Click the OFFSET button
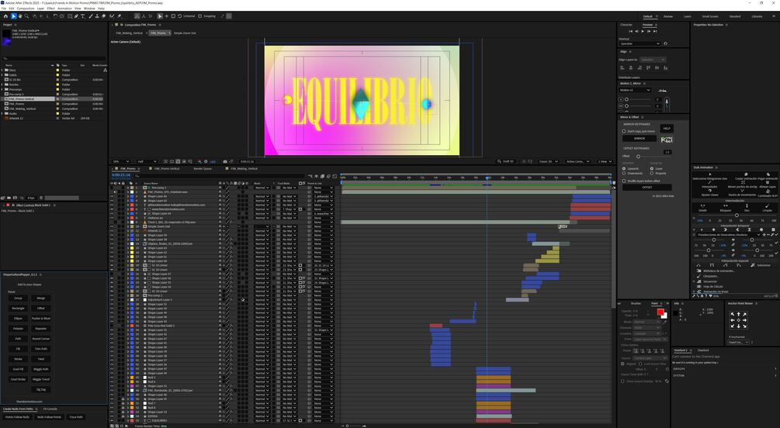The image size is (780, 428). (647, 188)
